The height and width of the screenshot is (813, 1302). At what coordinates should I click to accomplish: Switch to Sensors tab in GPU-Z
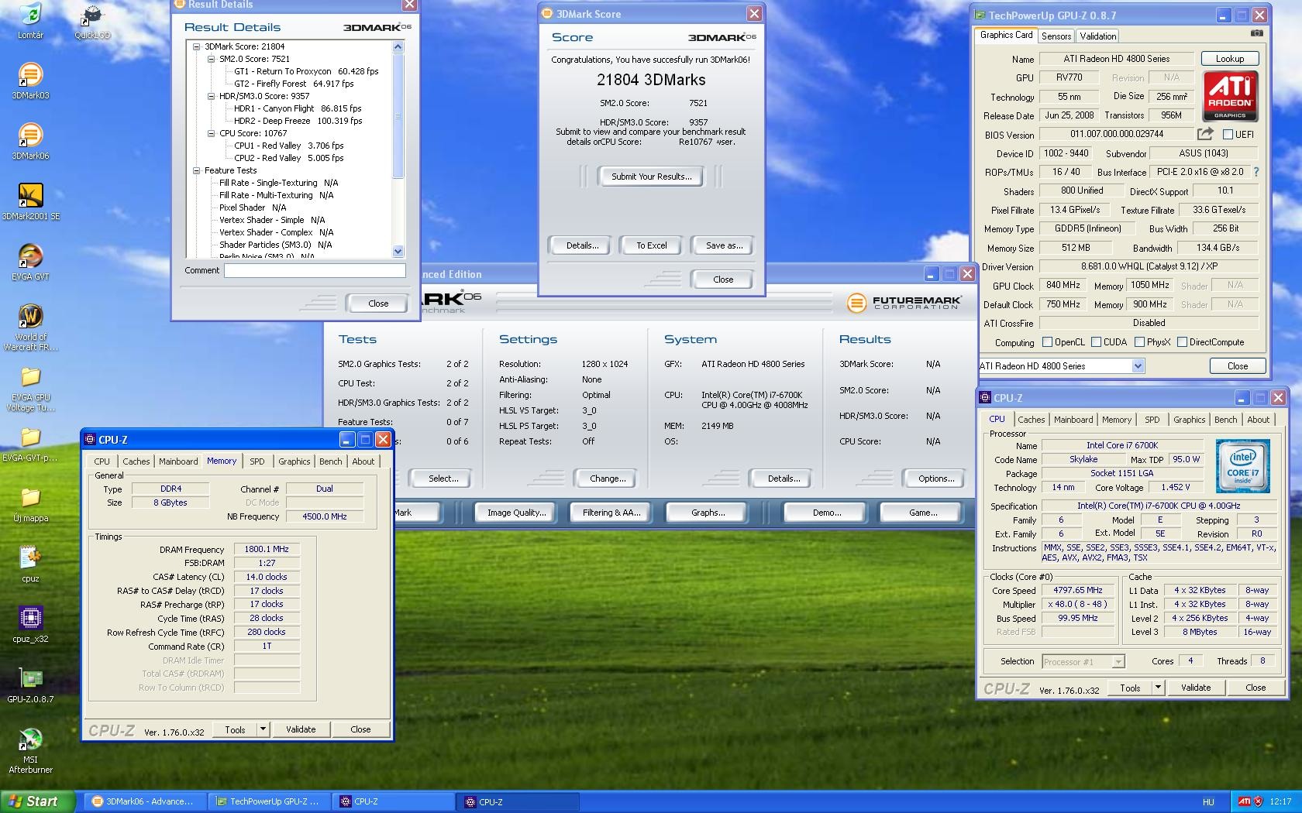click(1056, 36)
